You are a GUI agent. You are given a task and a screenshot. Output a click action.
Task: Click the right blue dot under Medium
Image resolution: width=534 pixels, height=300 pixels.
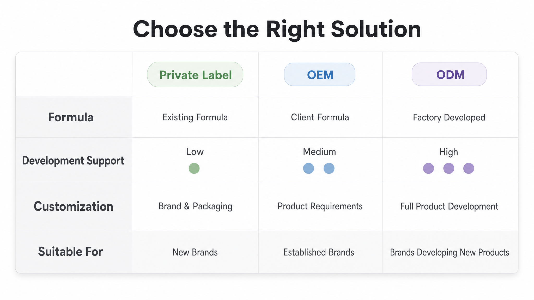(329, 168)
